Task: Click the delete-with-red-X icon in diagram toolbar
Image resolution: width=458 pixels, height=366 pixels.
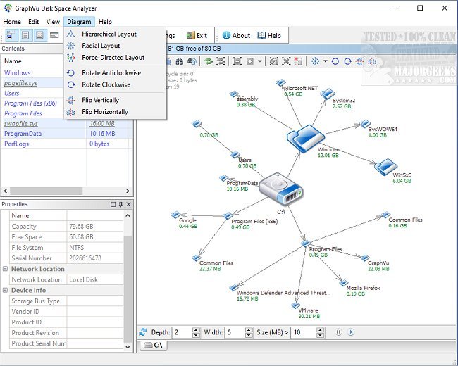Action: tap(298, 61)
